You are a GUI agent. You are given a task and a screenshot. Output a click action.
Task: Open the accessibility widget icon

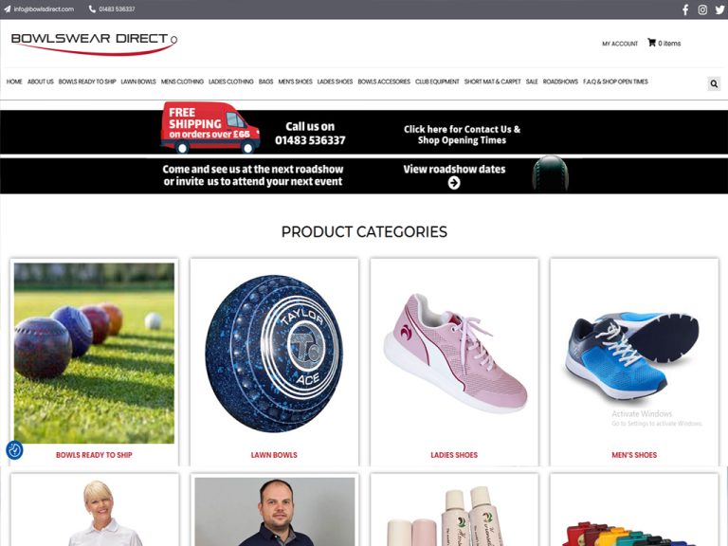(x=14, y=450)
